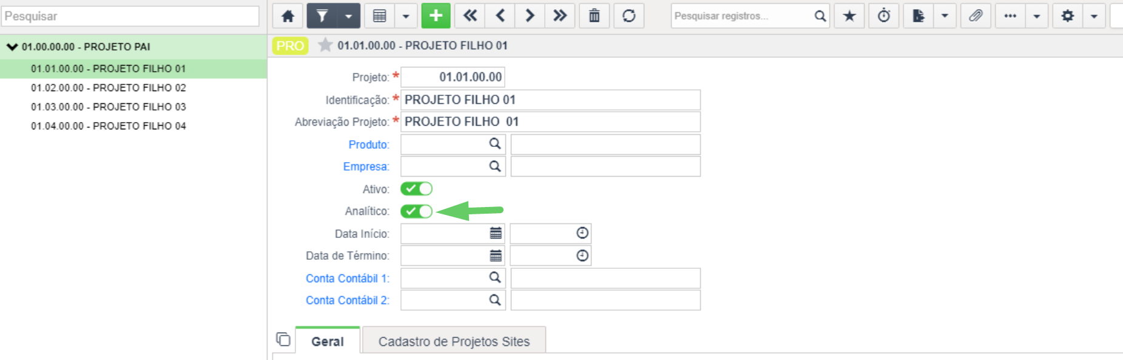Delete record with trash icon
Viewport: 1123px width, 360px height.
(x=595, y=16)
